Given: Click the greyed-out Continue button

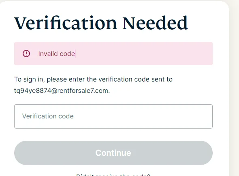Looking at the screenshot, I should tap(113, 153).
